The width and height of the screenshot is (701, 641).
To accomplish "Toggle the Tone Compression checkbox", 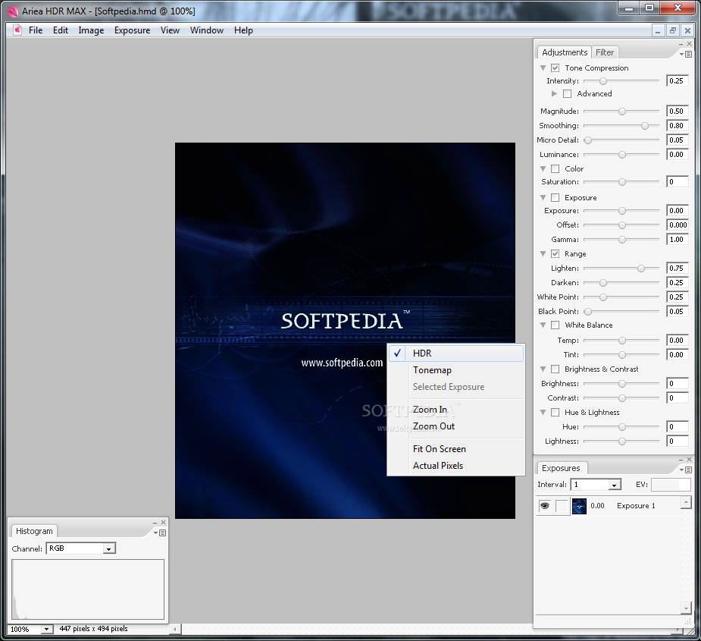I will pos(555,68).
